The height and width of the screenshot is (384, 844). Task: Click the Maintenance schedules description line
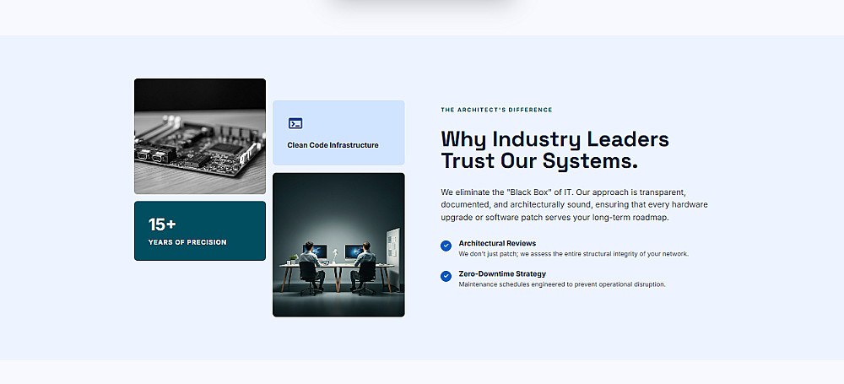[562, 284]
